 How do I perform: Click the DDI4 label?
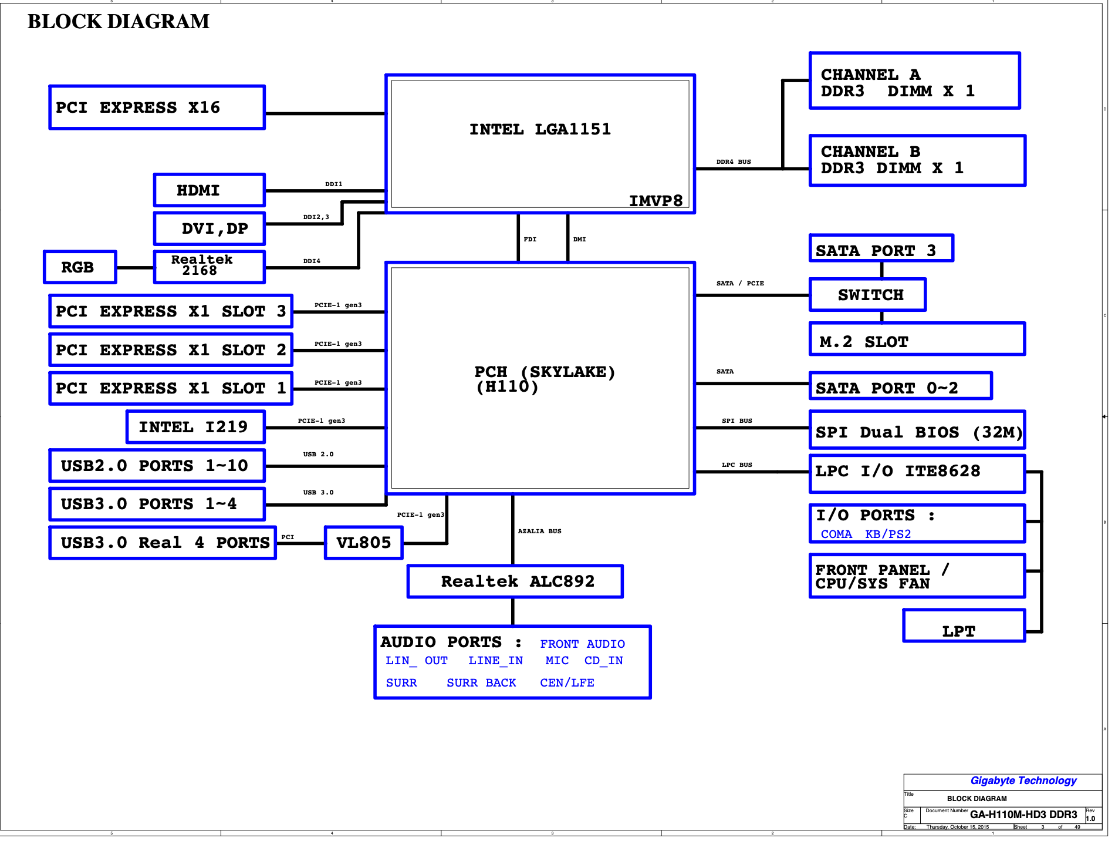[x=312, y=261]
